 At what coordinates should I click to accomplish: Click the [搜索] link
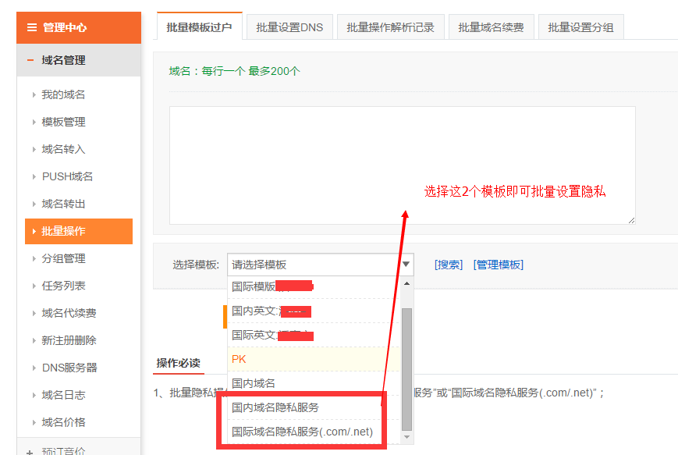click(448, 265)
